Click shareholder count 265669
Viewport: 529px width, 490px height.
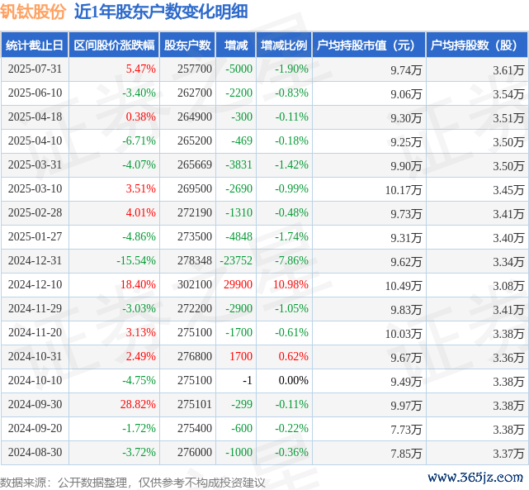[x=195, y=164]
